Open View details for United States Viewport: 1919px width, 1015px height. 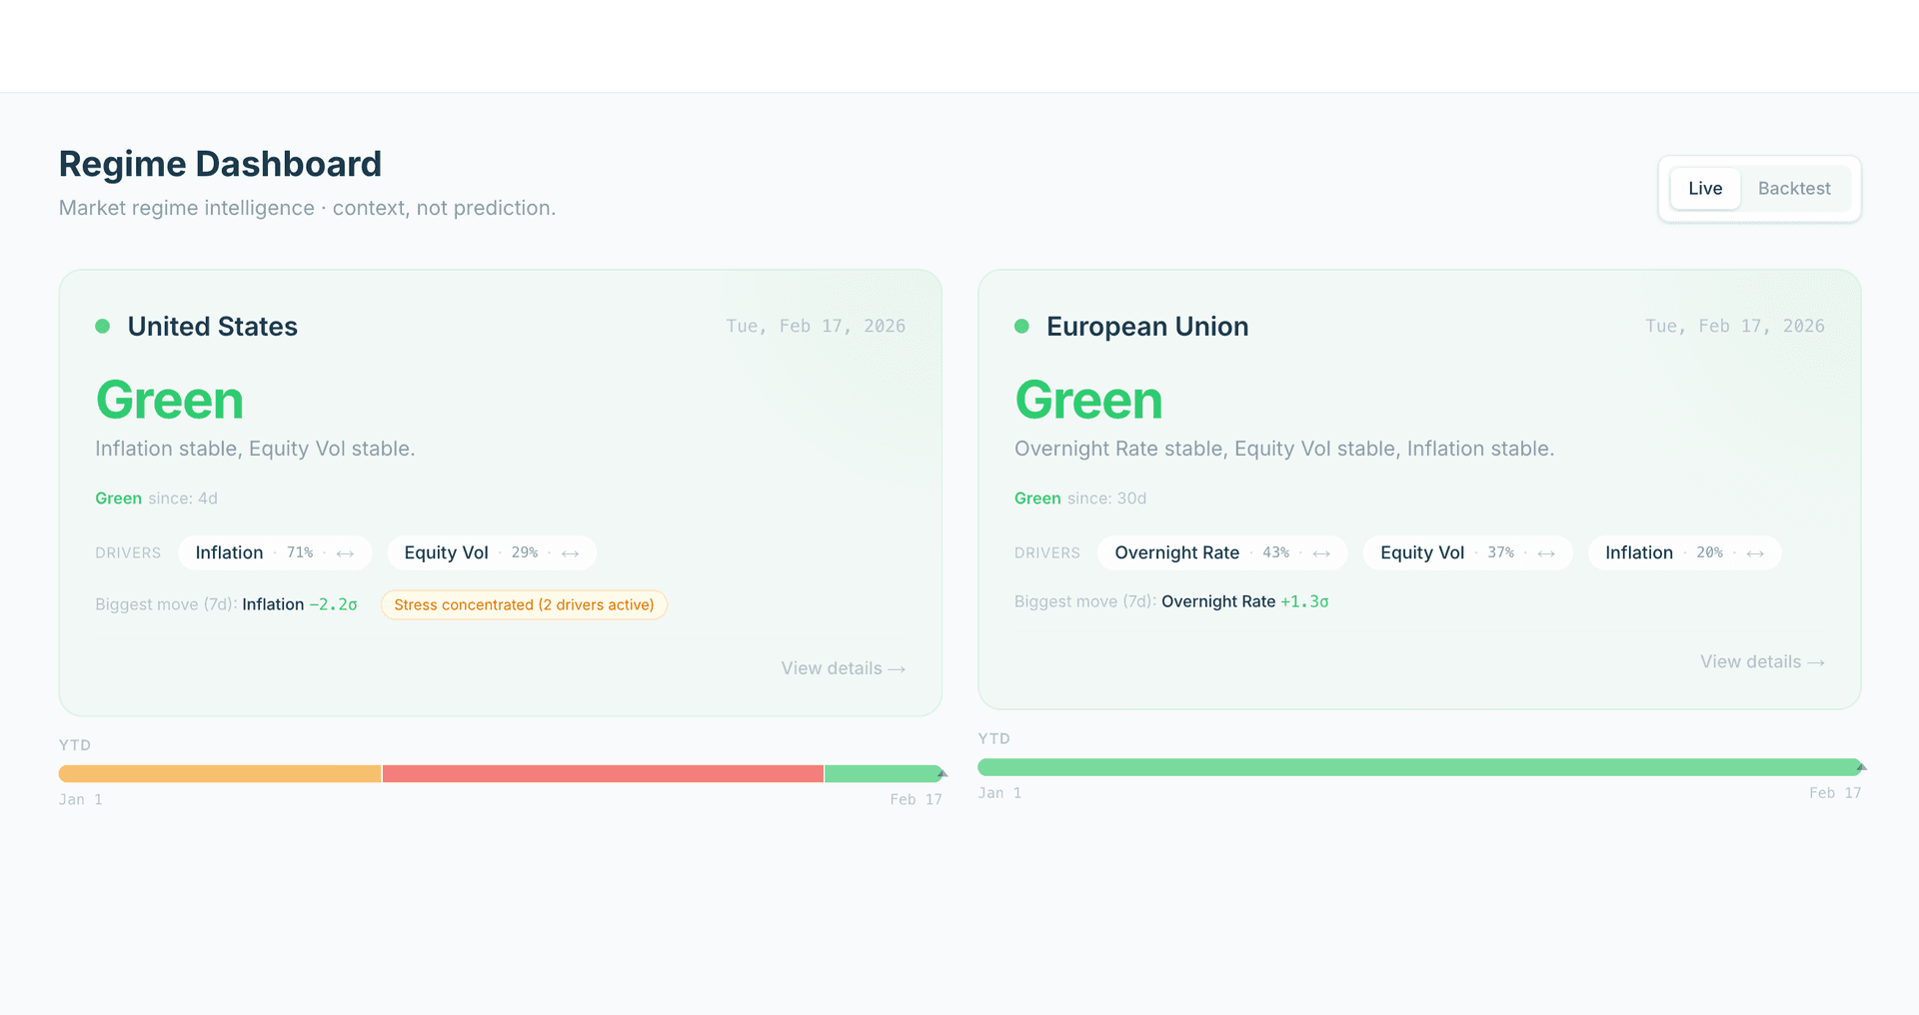(843, 668)
